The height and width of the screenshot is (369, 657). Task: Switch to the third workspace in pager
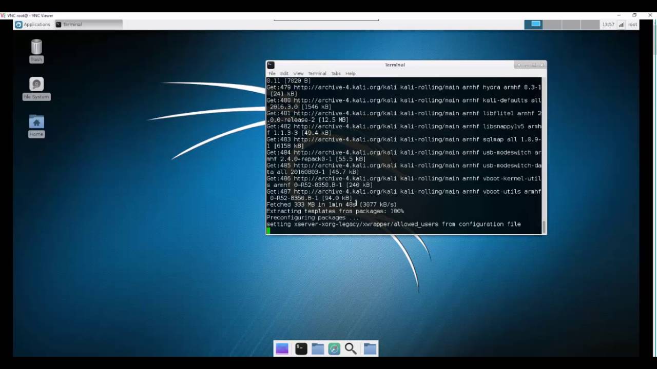[x=571, y=24]
